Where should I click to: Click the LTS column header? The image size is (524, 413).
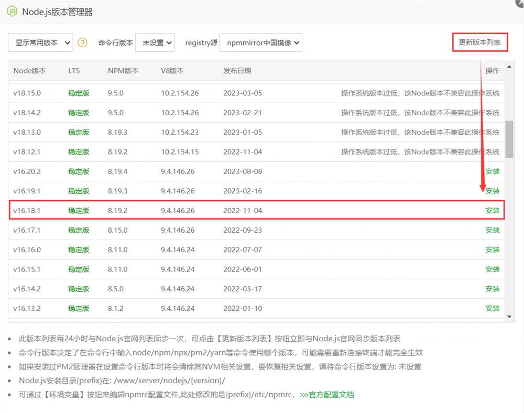click(x=74, y=71)
